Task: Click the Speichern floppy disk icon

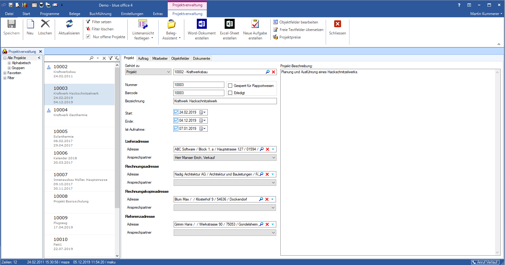Action: tap(12, 24)
